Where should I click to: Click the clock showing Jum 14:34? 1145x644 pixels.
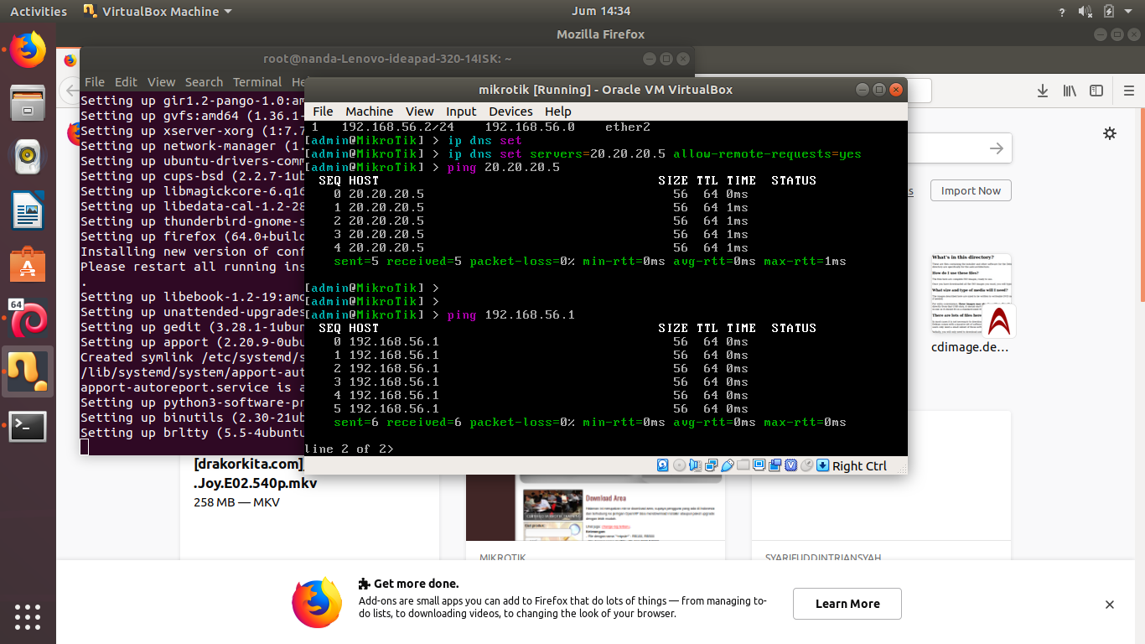coord(600,12)
